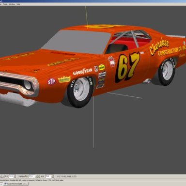The height and width of the screenshot is (186, 186).
Task: Click the yellow number 67 on the car door
Action: pos(127,67)
